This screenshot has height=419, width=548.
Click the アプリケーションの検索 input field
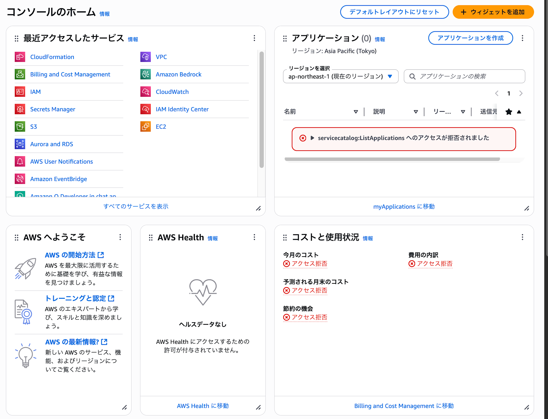point(464,77)
